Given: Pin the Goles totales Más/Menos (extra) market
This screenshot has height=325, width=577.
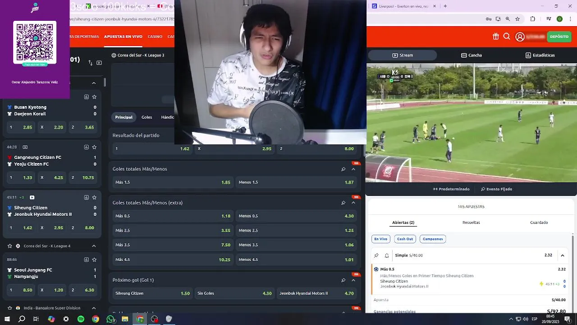Looking at the screenshot, I should [x=343, y=203].
